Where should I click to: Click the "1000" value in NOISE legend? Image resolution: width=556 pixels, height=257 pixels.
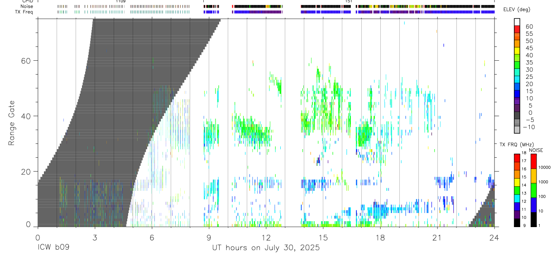(x=543, y=182)
